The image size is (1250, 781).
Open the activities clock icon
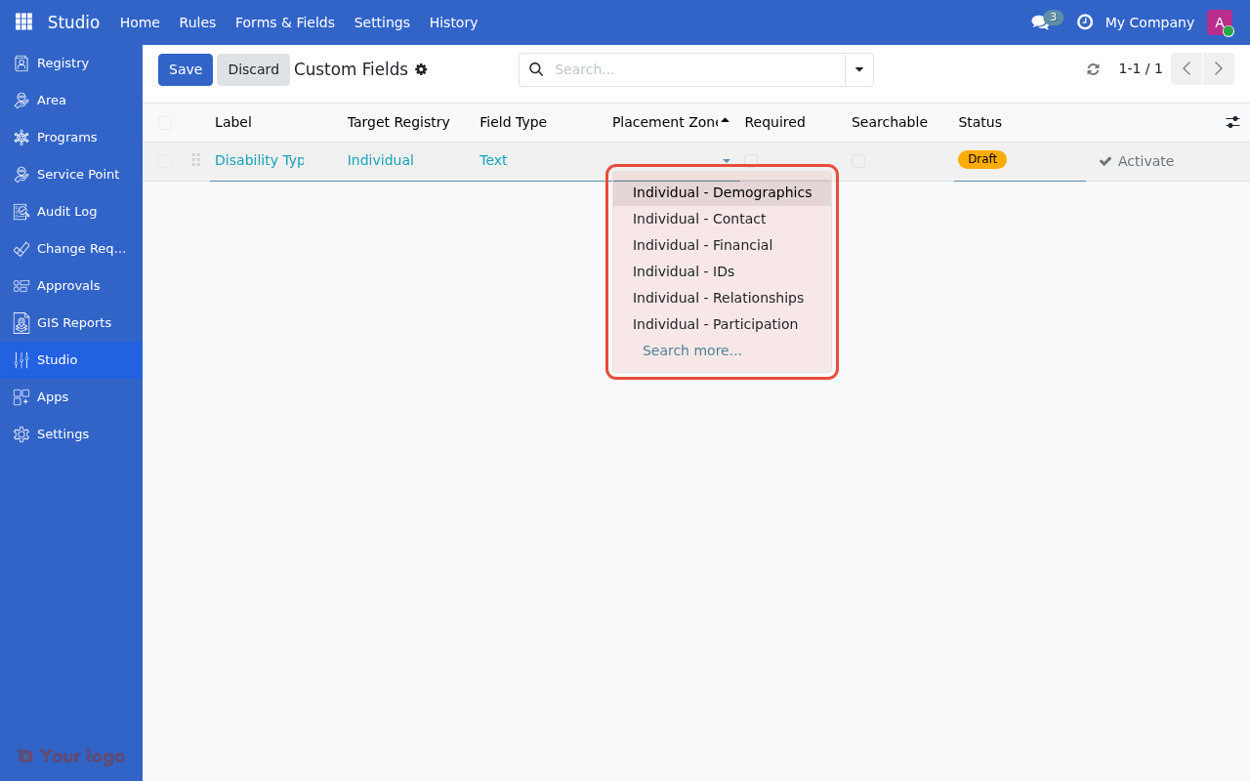[x=1084, y=22]
